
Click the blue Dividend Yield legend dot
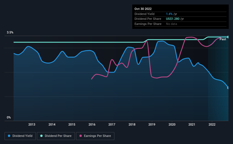pos(9,136)
